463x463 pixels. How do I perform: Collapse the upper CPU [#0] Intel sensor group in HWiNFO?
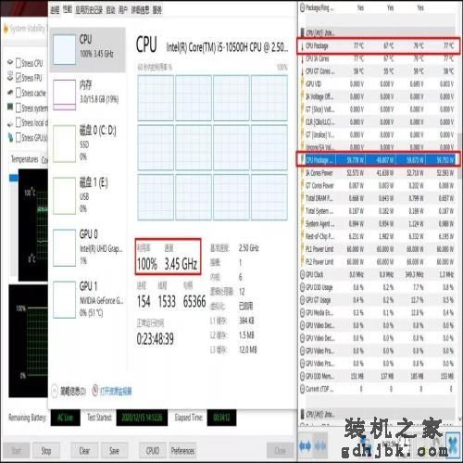click(303, 32)
